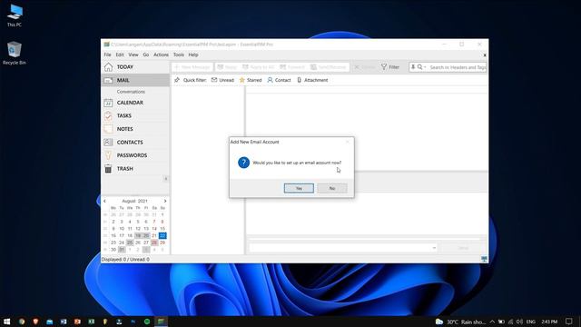The image size is (581, 327).
Task: Open the Tools menu
Action: 179,54
